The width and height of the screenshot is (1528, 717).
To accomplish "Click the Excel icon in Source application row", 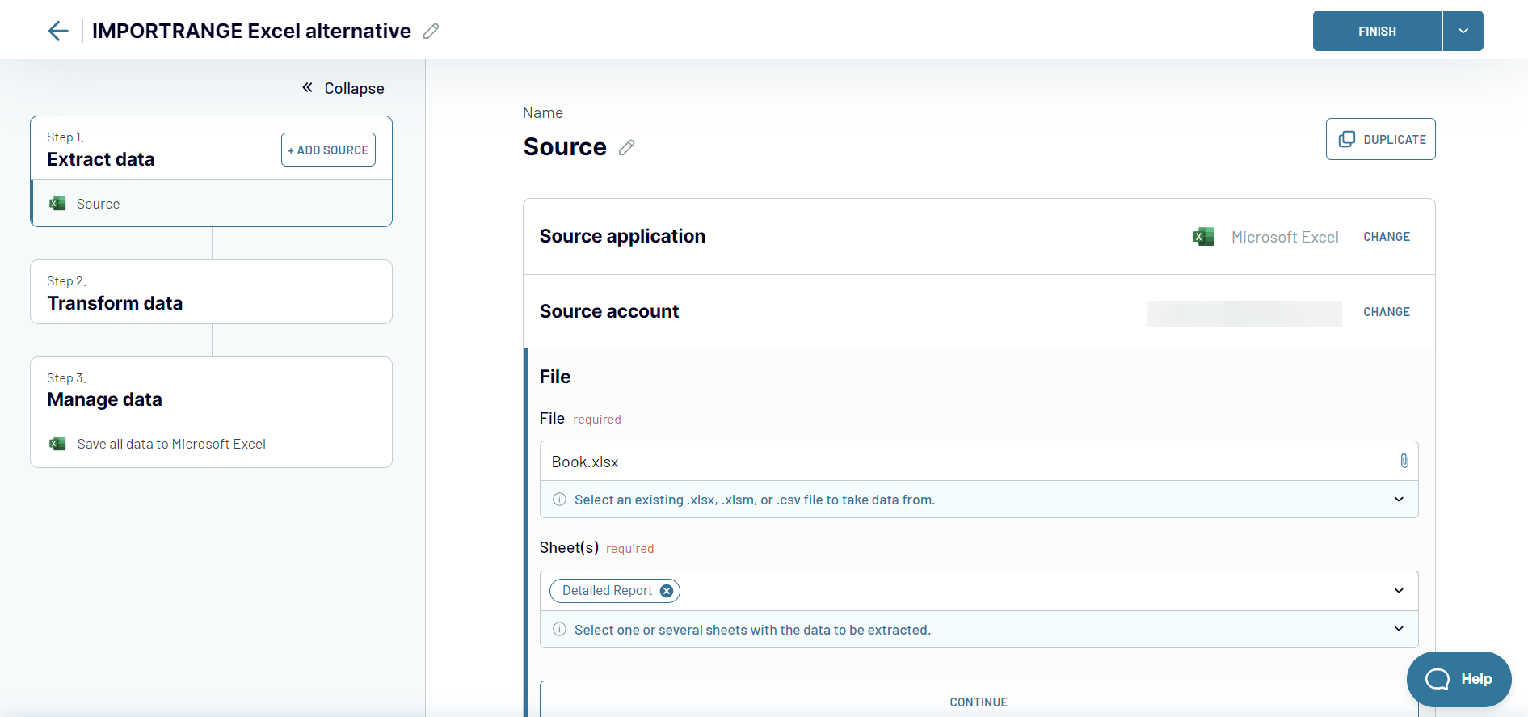I will (x=1203, y=237).
